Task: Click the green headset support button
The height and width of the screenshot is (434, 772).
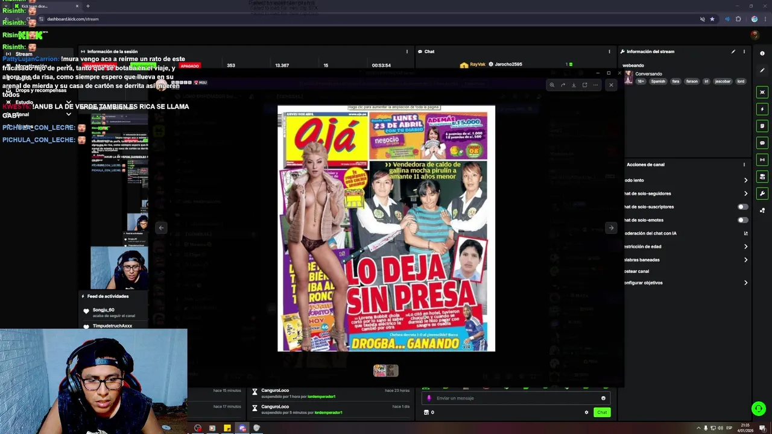Action: [759, 409]
